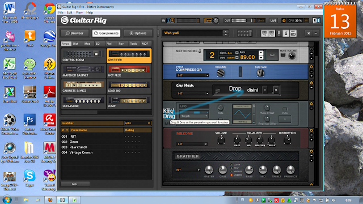Increase the metronome BPM value
The height and width of the screenshot is (204, 363).
click(261, 53)
